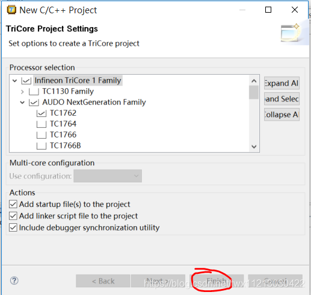The width and height of the screenshot is (311, 295).
Task: Open the Use configuration dropdown
Action: [x=108, y=176]
